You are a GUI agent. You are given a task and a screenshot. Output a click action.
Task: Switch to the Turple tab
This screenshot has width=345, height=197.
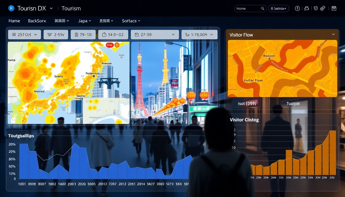[x=293, y=104]
